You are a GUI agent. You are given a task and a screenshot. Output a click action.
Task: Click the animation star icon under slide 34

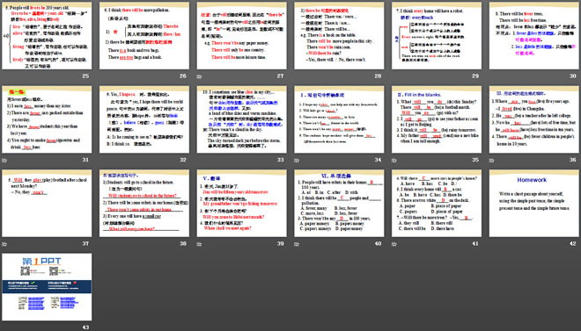tap(298, 161)
